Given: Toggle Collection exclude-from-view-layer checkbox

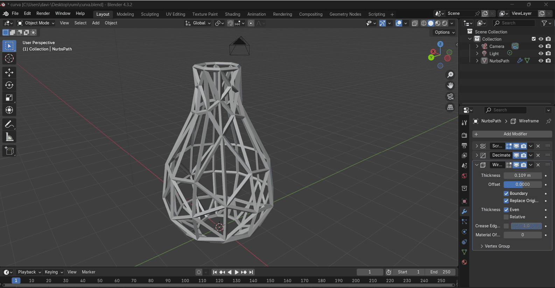Looking at the screenshot, I should [534, 39].
